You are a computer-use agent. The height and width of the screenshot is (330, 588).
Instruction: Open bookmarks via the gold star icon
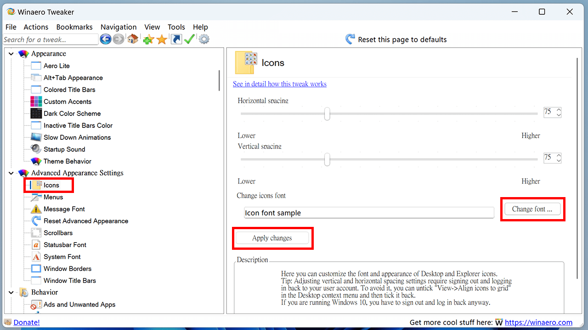pos(162,39)
